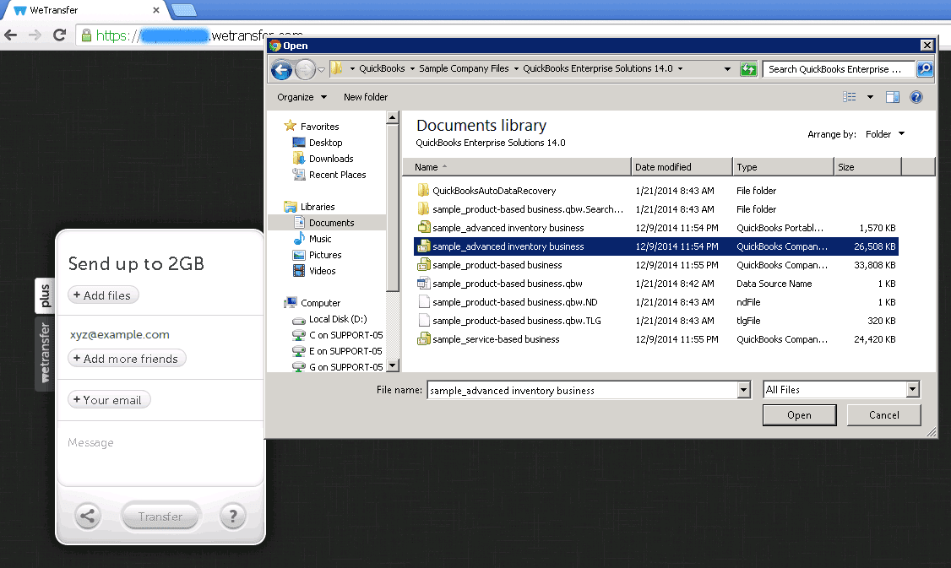Toggle the preview pane icon
This screenshot has height=568, width=951.
tap(893, 96)
